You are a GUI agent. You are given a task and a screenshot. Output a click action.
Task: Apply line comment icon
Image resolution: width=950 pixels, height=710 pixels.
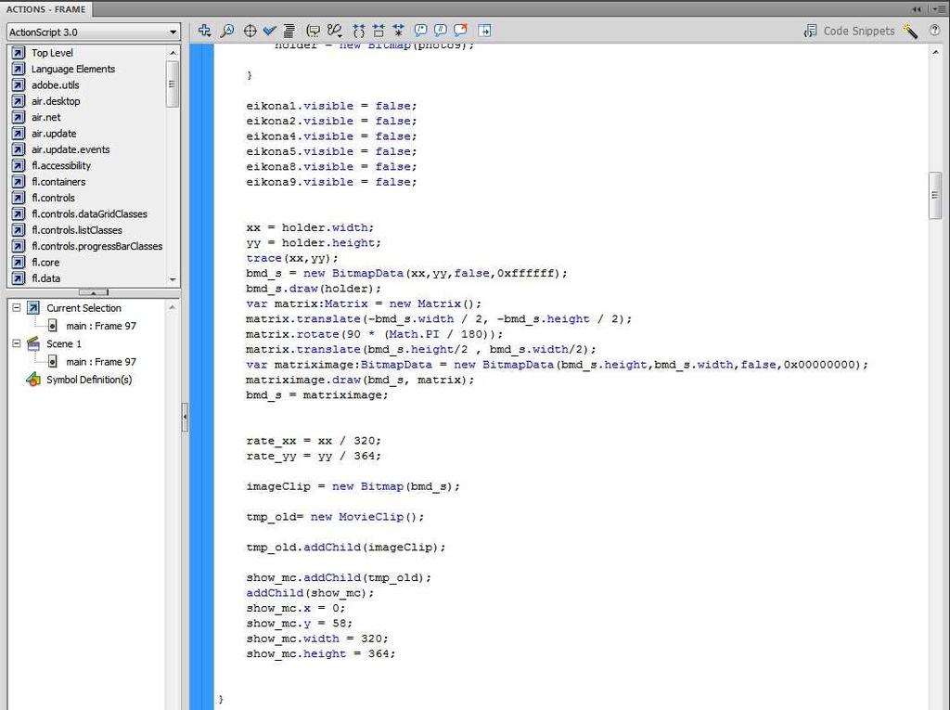(x=441, y=31)
